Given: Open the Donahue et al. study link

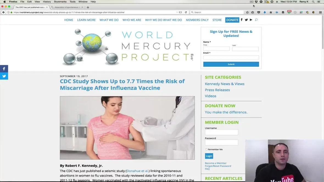Looking at the screenshot, I should pos(137,171).
